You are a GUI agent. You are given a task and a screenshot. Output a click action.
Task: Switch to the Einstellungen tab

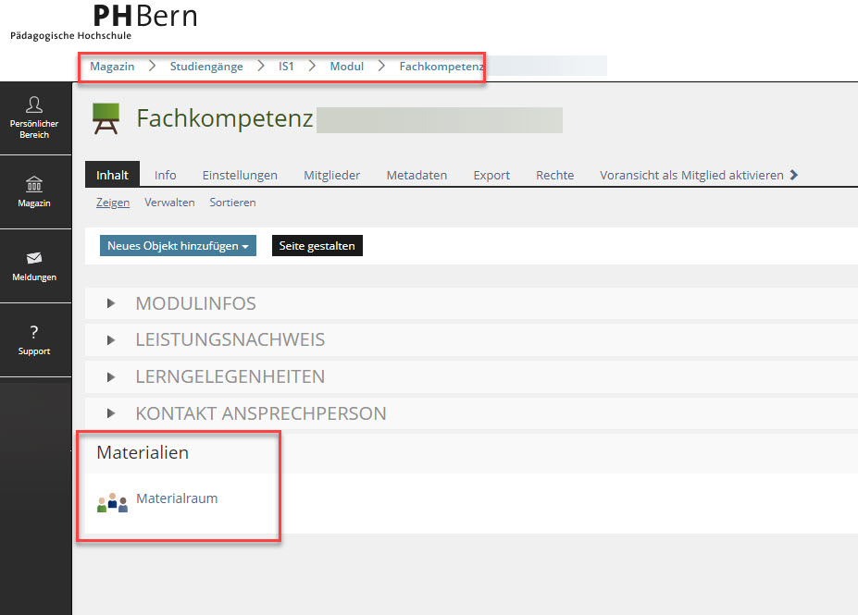240,175
